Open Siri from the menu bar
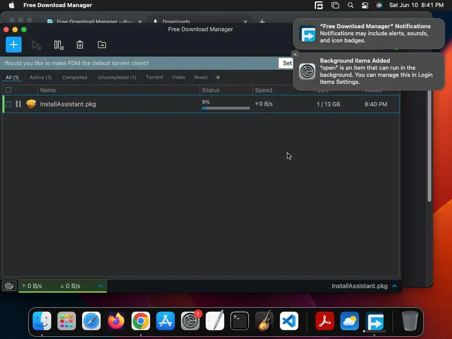The height and width of the screenshot is (339, 452). [x=379, y=5]
